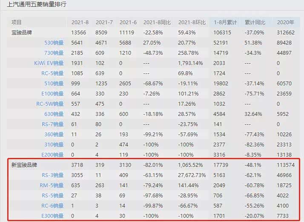
Task: Open the 630销量 link
Action: pos(54,114)
